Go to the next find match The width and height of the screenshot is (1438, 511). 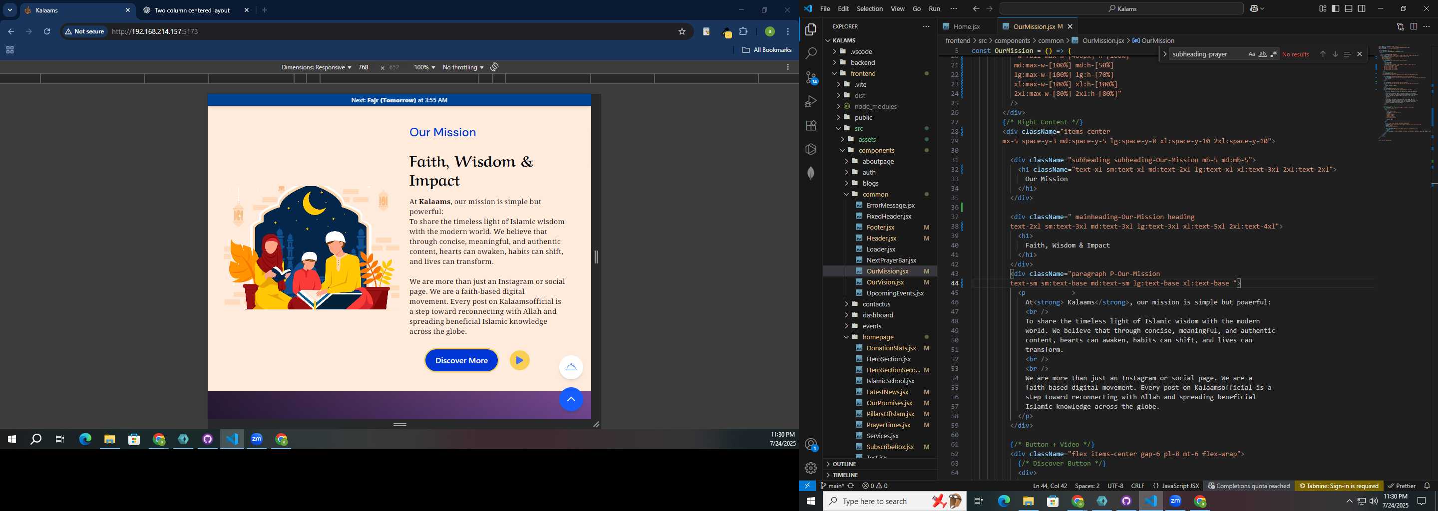coord(1335,54)
